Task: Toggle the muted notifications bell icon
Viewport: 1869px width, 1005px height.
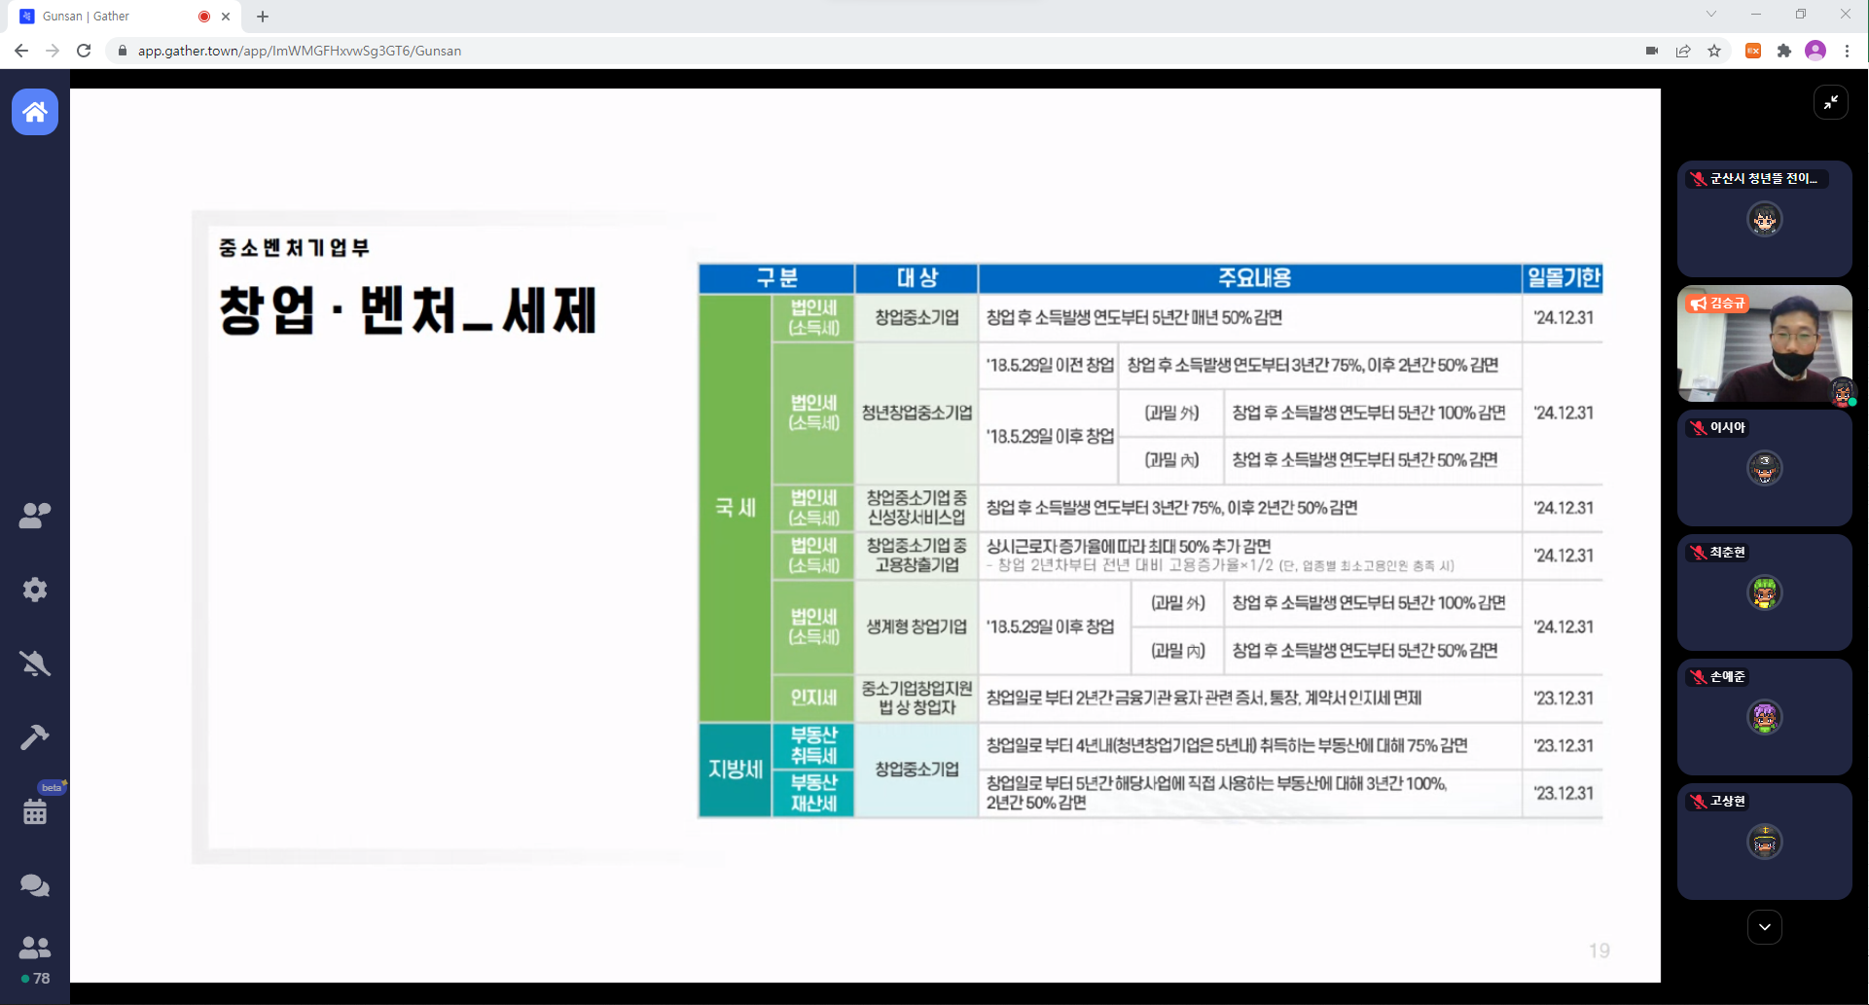Action: click(35, 664)
